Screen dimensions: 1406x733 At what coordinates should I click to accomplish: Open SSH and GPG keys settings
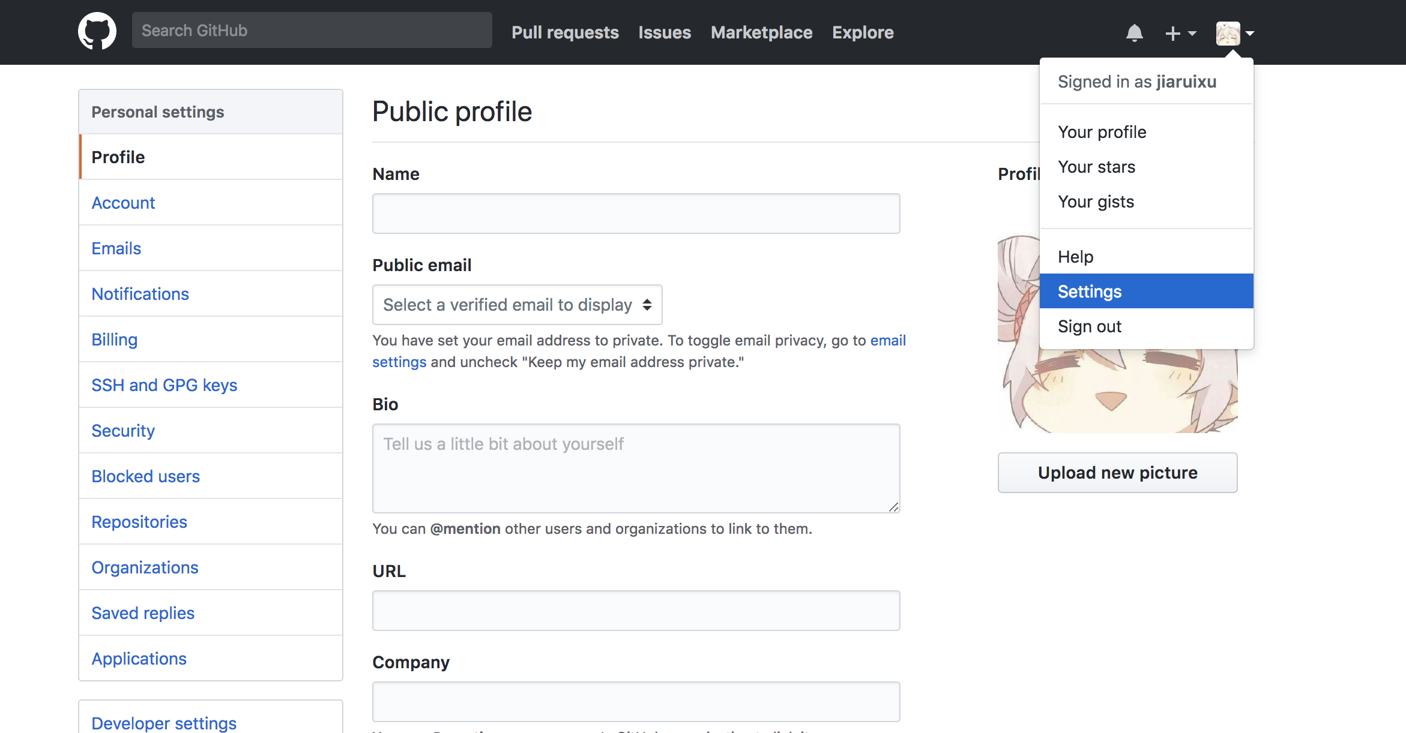point(211,385)
